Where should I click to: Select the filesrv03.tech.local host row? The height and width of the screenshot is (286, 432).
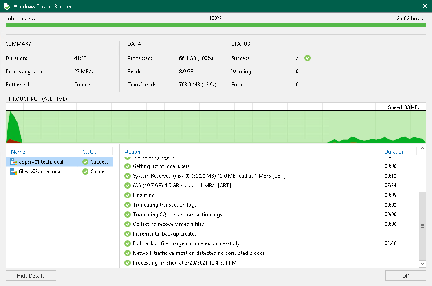tap(59, 172)
